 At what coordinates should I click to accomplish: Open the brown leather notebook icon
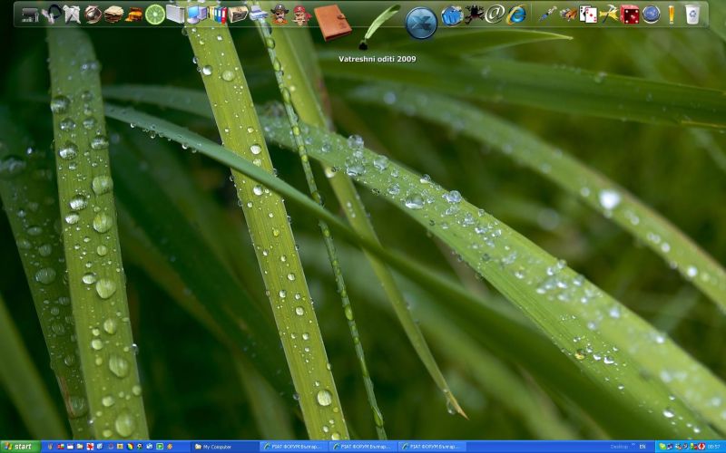pyautogui.click(x=332, y=23)
